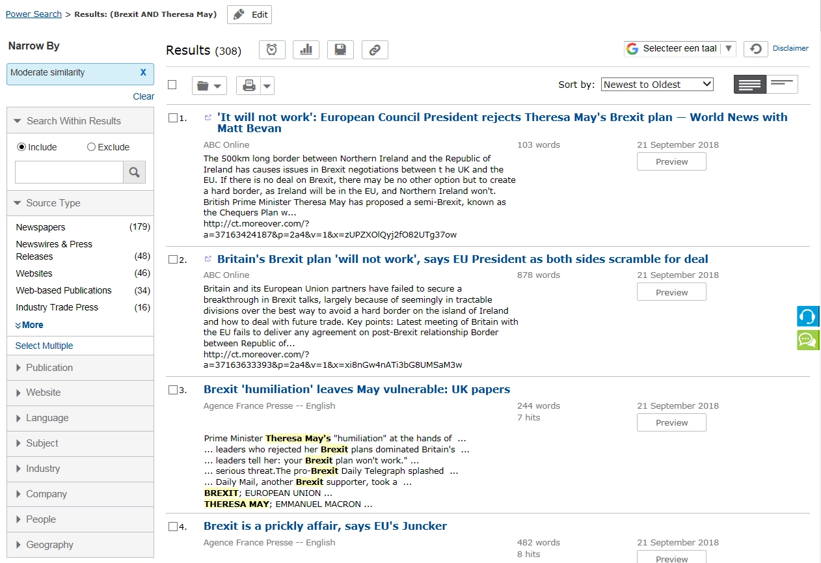The width and height of the screenshot is (821, 563).
Task: Click the alert clock icon
Action: click(272, 49)
